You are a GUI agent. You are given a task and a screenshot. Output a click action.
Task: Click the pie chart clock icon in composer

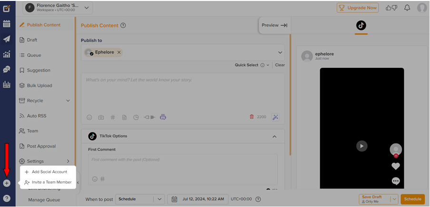136,117
